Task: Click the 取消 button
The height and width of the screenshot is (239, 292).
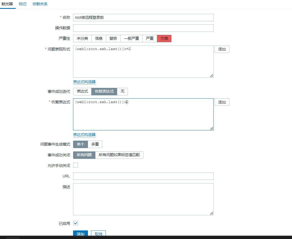Action: click(x=98, y=234)
